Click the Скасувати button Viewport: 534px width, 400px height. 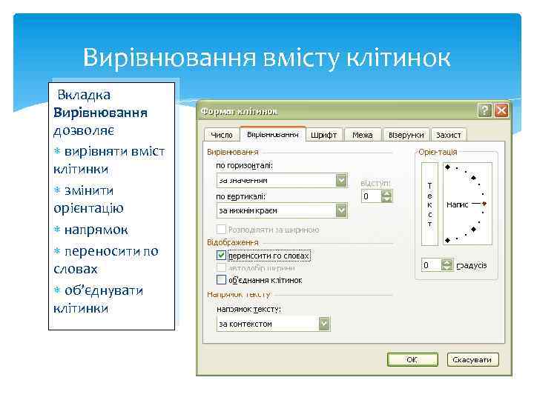click(x=472, y=359)
